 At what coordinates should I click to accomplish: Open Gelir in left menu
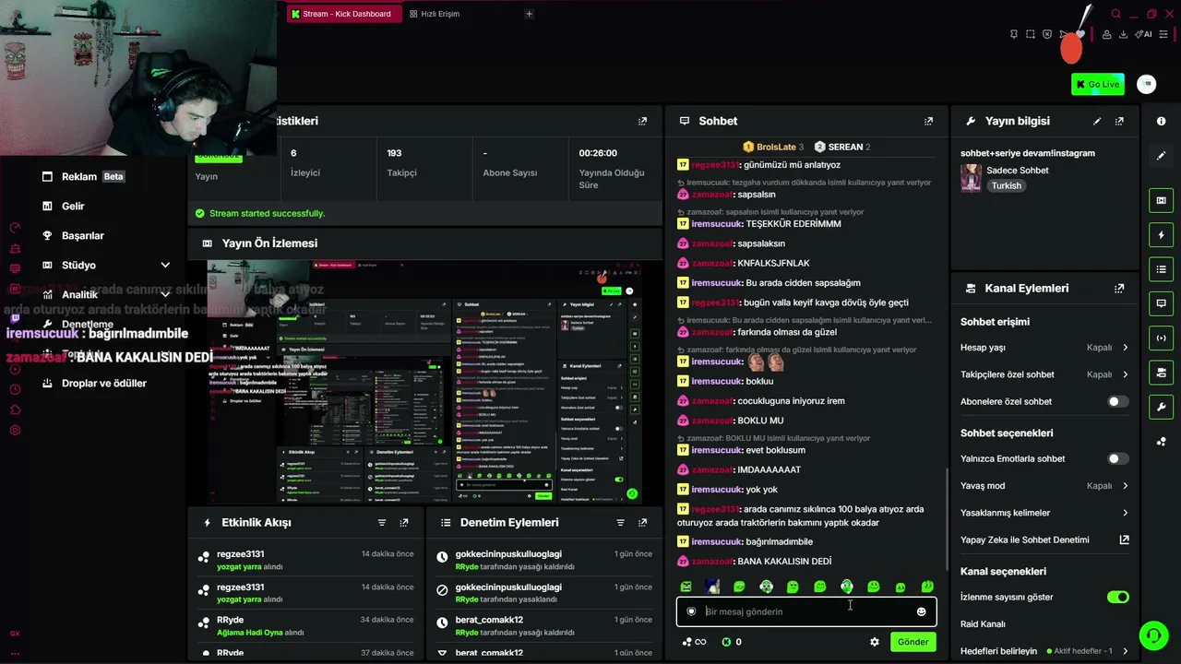63,206
